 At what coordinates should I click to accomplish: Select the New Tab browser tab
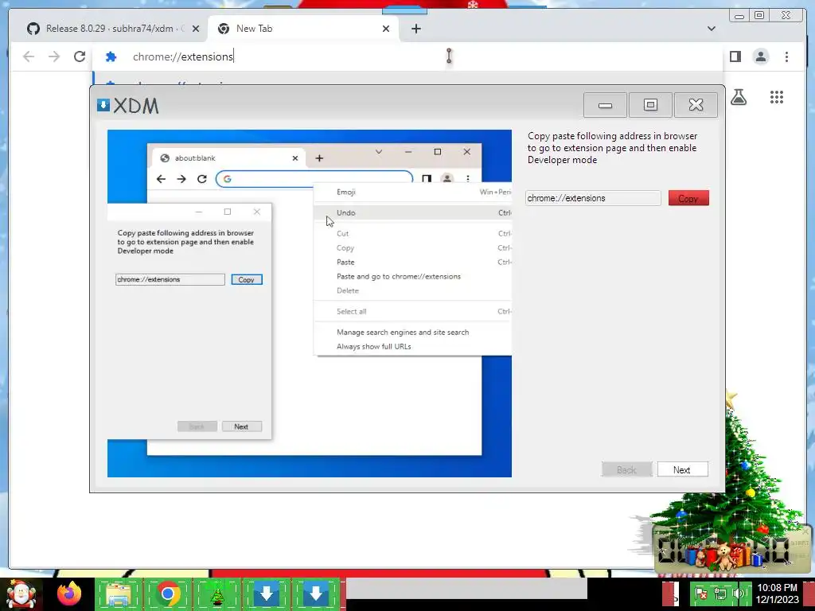303,29
